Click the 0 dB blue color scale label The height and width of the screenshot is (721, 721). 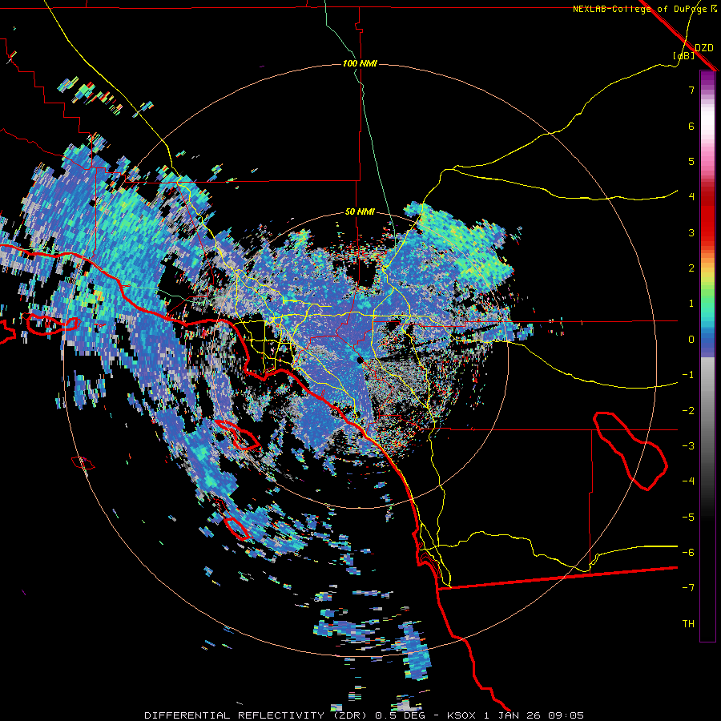pos(691,340)
